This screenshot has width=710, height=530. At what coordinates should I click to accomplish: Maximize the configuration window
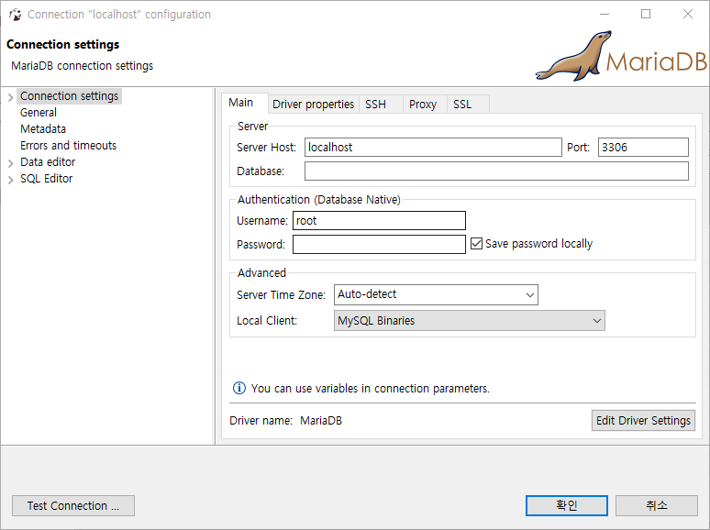click(x=646, y=14)
